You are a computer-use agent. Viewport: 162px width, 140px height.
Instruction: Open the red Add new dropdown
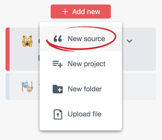click(80, 12)
